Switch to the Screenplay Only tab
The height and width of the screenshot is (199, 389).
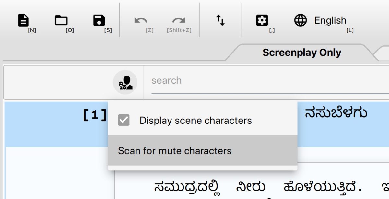coord(301,52)
